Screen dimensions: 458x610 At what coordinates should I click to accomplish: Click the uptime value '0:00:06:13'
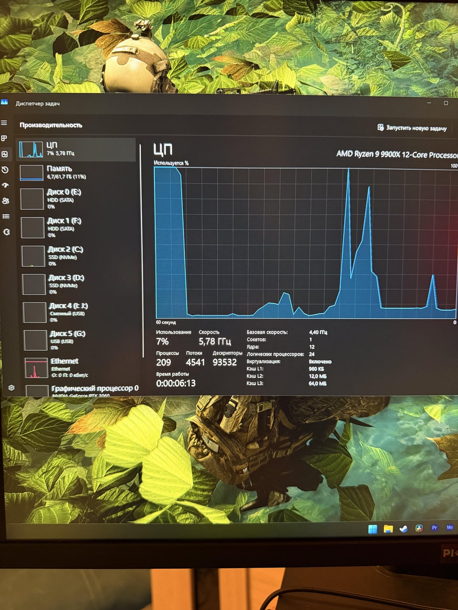pos(176,383)
